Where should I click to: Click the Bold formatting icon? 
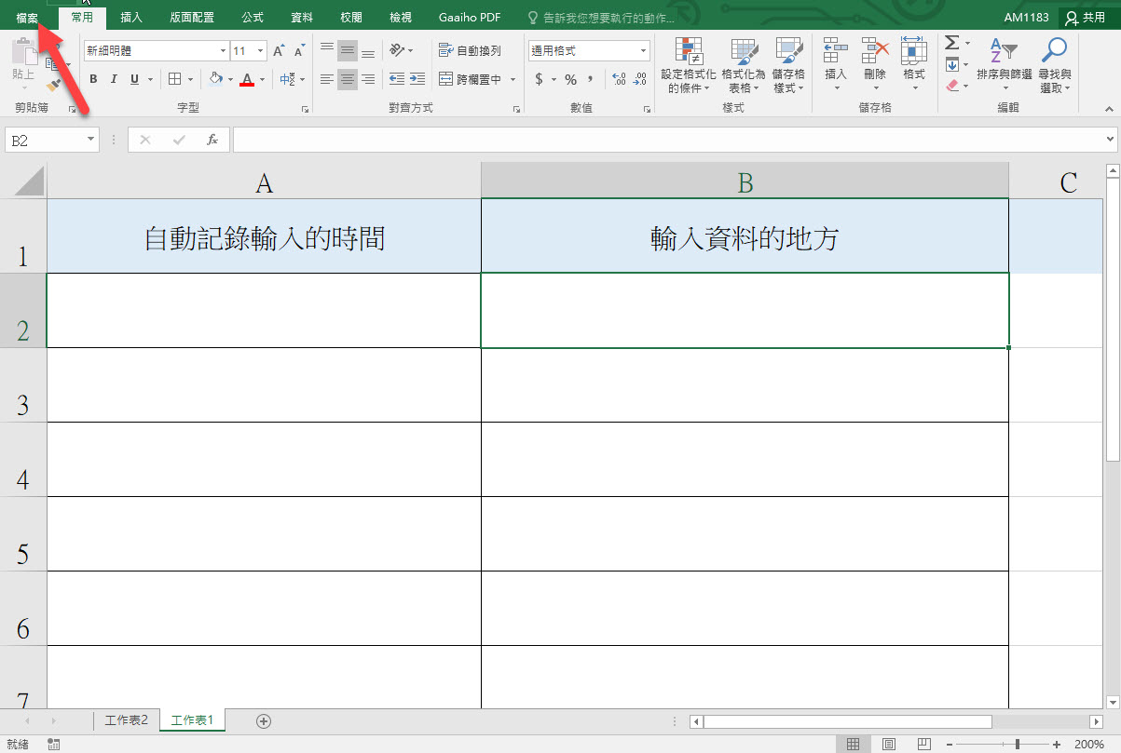pyautogui.click(x=93, y=80)
